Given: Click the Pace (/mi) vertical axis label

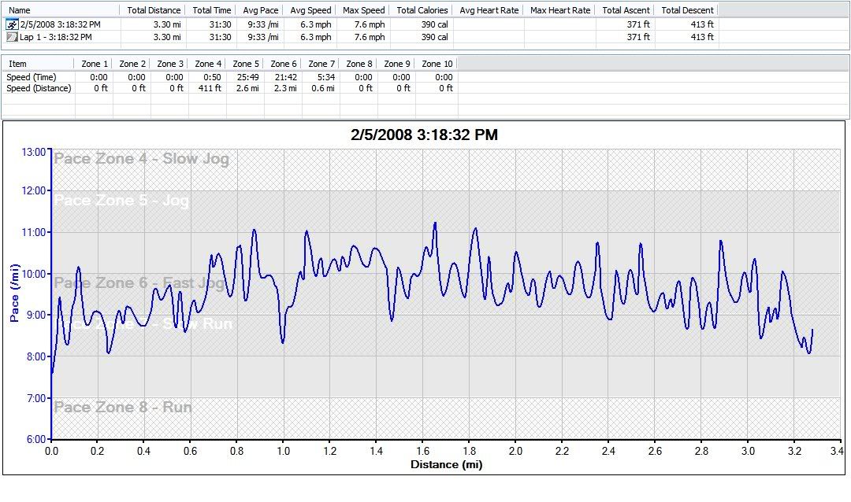Looking at the screenshot, I should click(x=14, y=293).
